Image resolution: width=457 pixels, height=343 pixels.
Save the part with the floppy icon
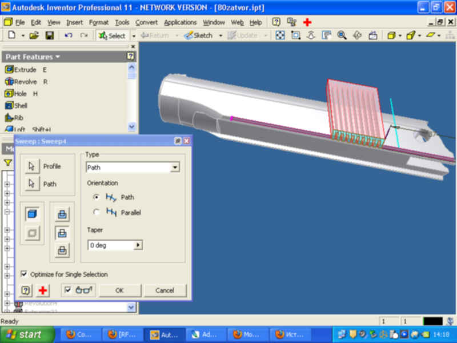[x=50, y=35]
